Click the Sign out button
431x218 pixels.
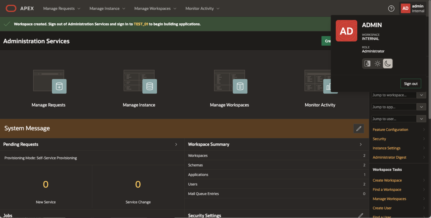(x=411, y=84)
